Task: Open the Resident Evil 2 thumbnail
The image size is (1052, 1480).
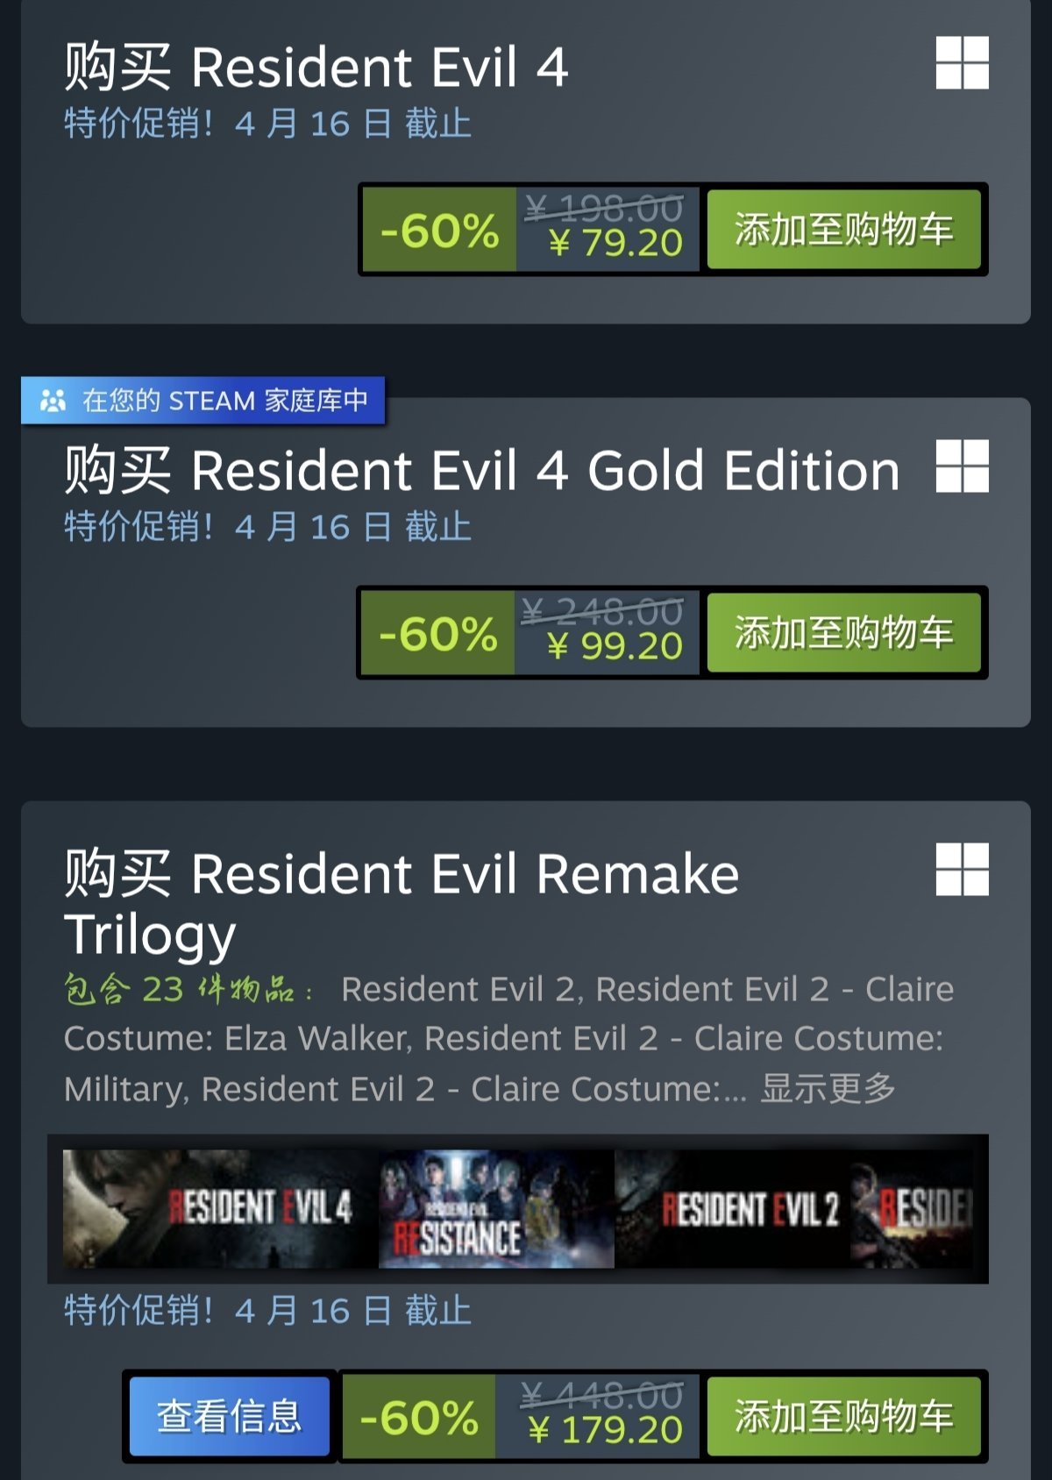Action: point(732,1209)
